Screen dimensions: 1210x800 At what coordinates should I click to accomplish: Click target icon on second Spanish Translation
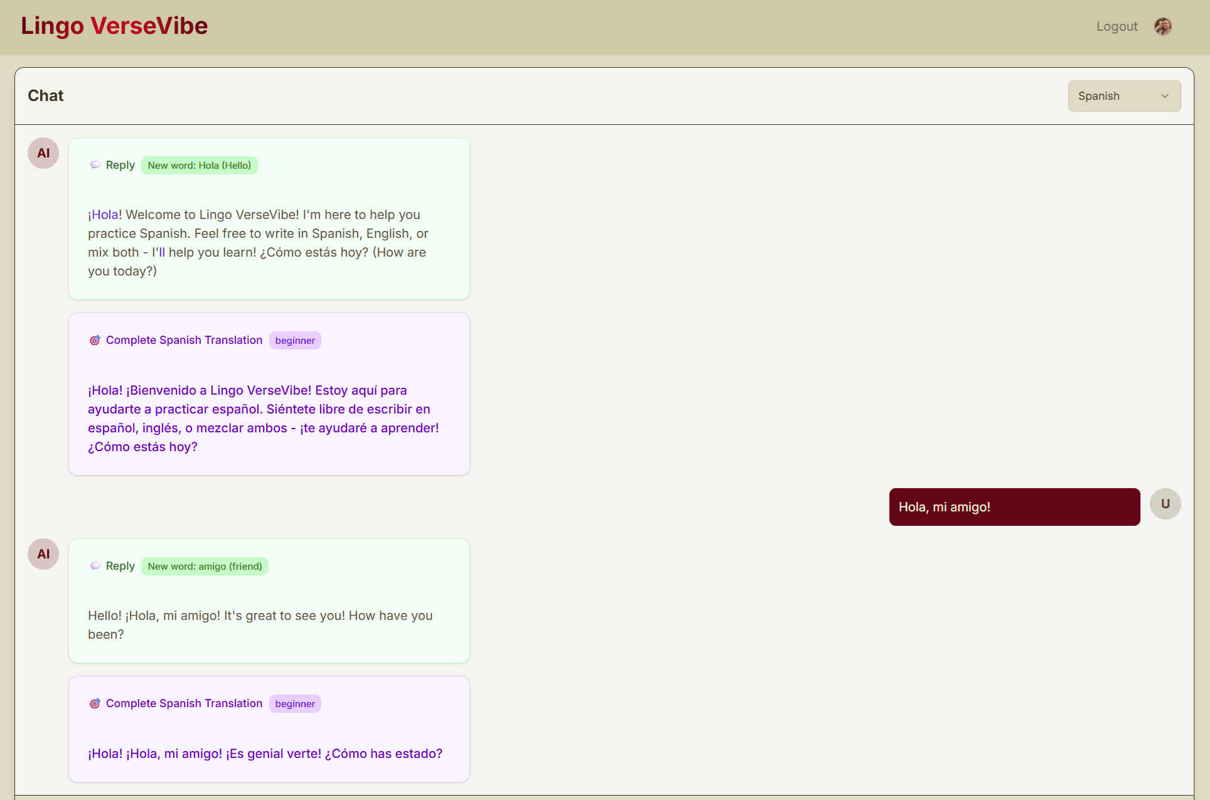[95, 703]
